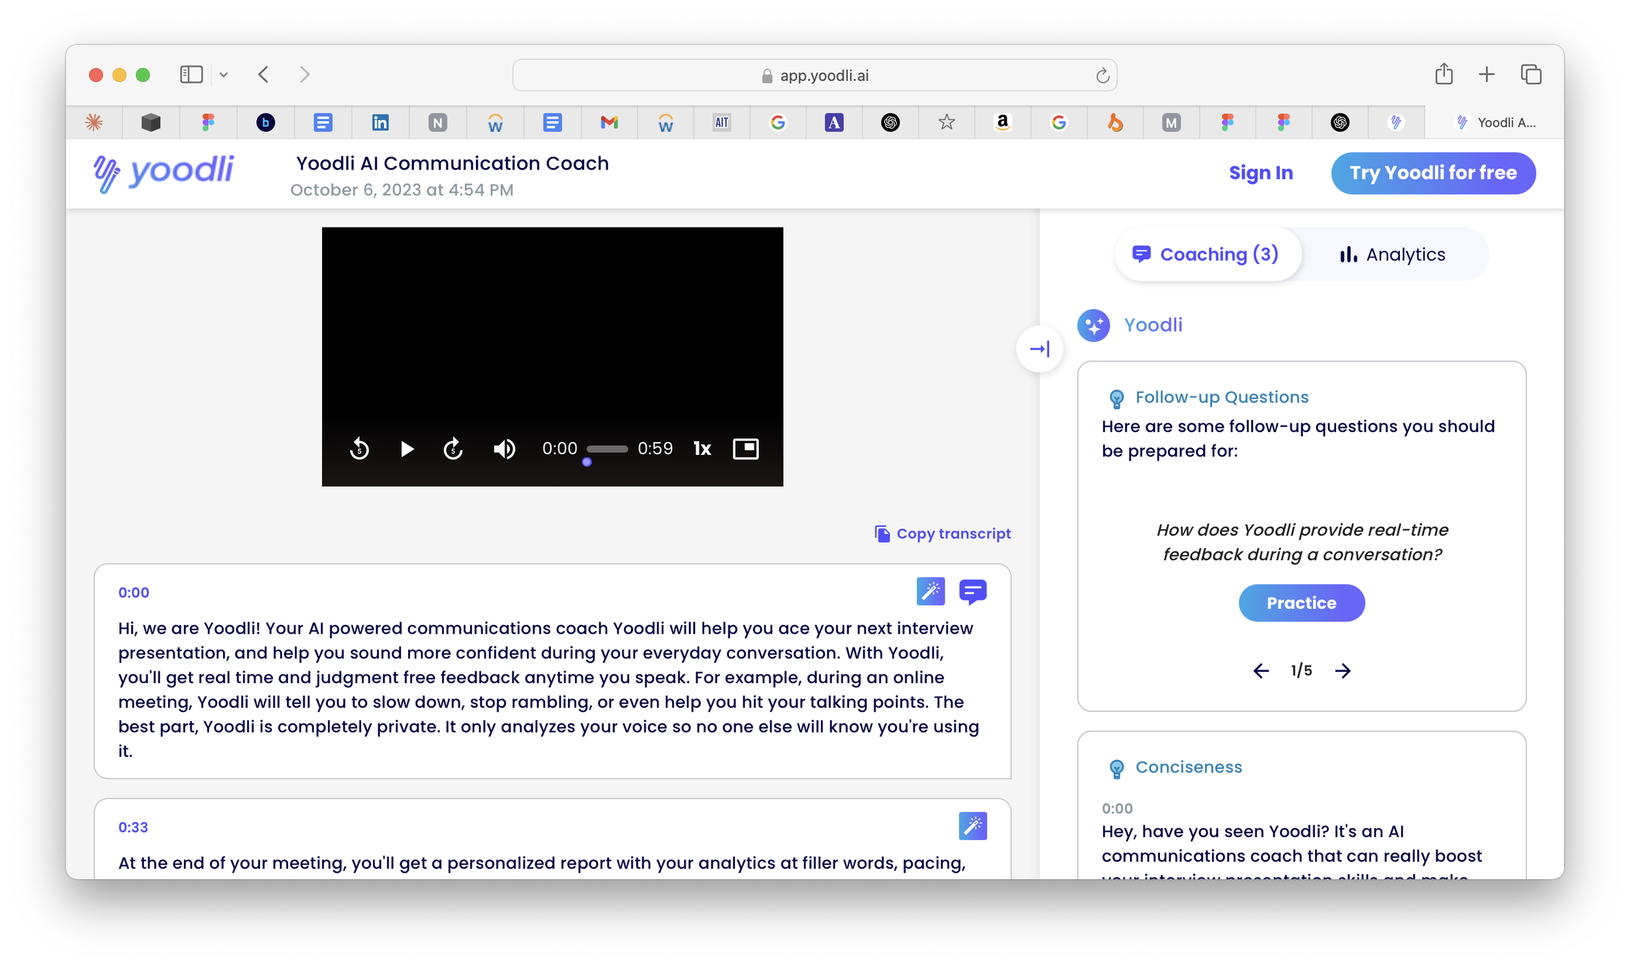Screen dimensions: 1630x966
Task: Click the video progress slider
Action: click(607, 449)
